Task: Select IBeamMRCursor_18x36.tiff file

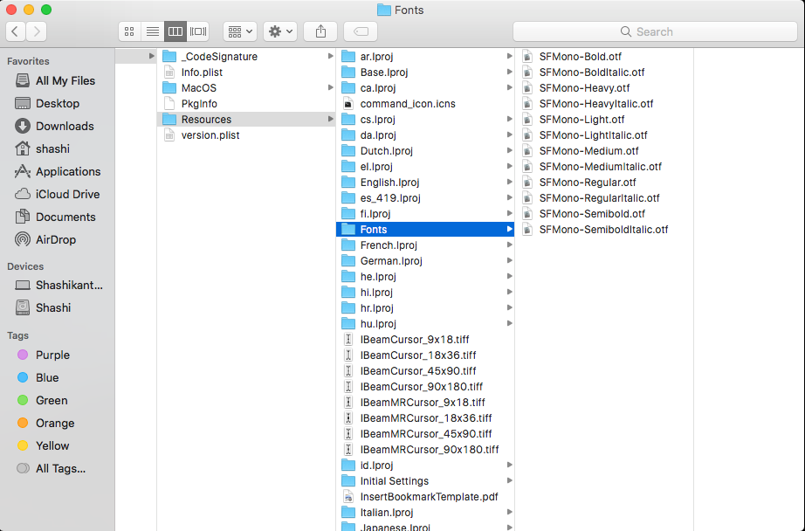Action: (x=425, y=418)
